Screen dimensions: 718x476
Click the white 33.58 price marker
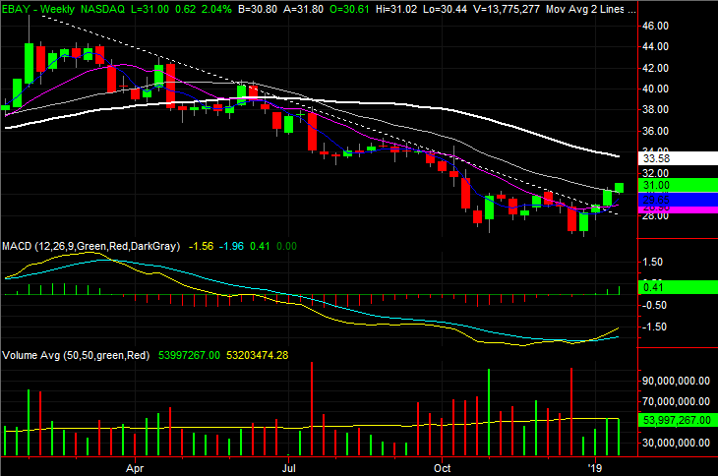(x=678, y=158)
